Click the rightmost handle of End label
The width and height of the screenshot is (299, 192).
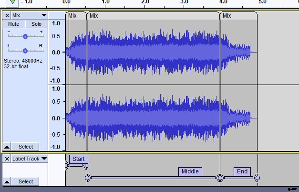(257, 178)
